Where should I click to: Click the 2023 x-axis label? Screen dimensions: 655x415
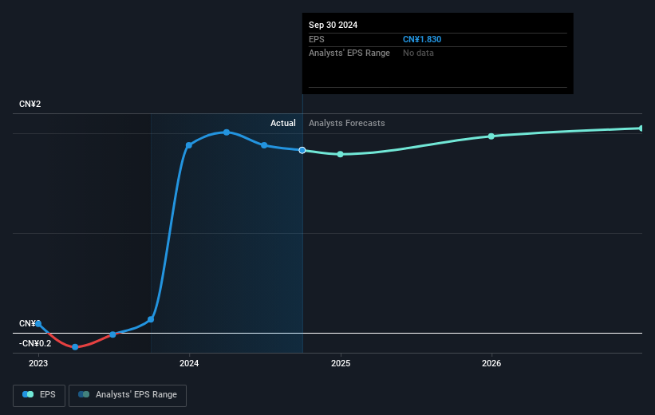click(x=38, y=364)
